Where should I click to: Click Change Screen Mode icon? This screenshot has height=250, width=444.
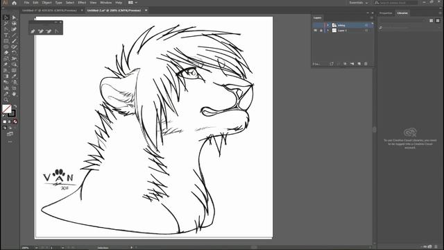click(x=10, y=134)
